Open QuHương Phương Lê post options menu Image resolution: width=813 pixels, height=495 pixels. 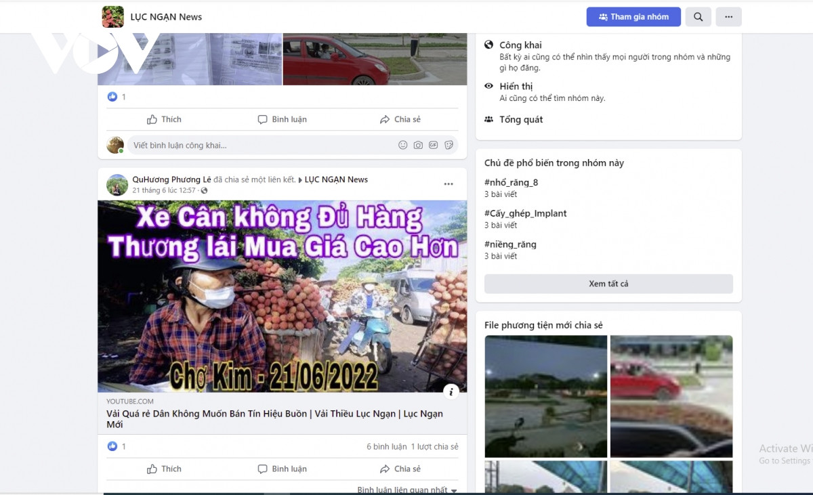click(449, 184)
